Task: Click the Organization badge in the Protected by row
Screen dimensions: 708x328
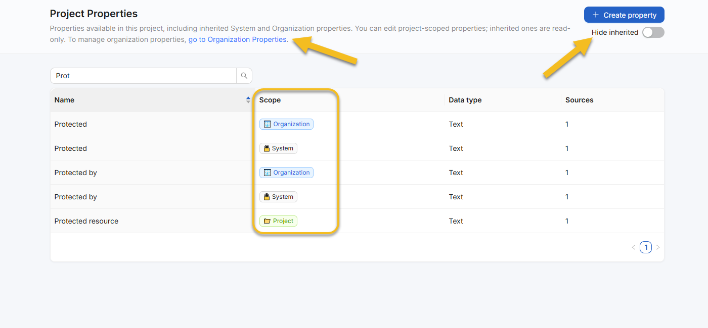Action: 286,173
